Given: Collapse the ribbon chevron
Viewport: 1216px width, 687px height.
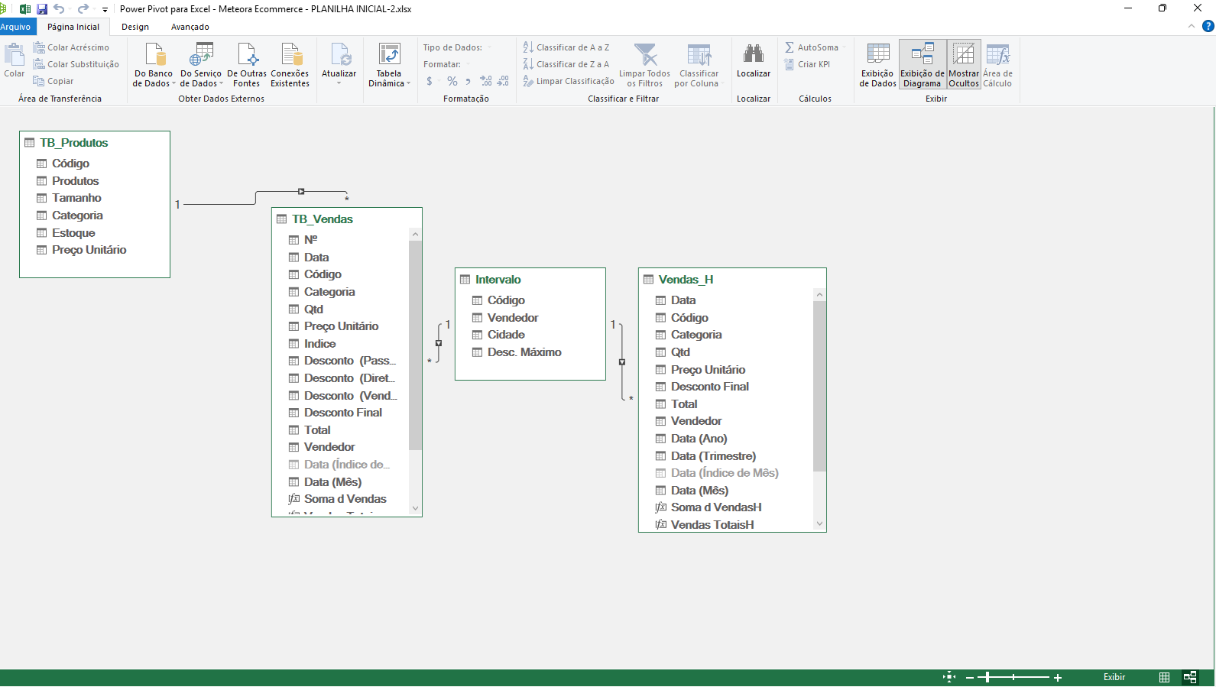Looking at the screenshot, I should (x=1191, y=26).
